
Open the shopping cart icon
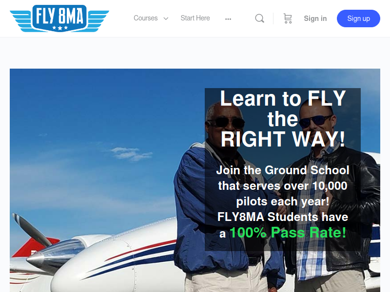(x=288, y=18)
